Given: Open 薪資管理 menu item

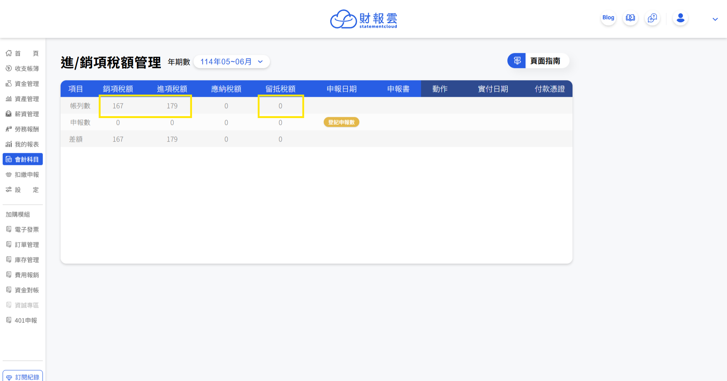Looking at the screenshot, I should (x=23, y=114).
